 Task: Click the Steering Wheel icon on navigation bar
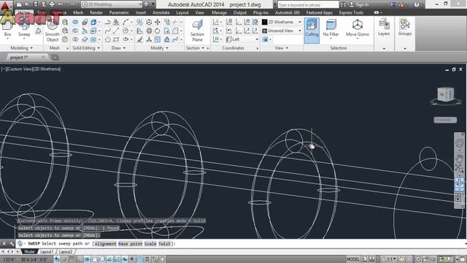pos(459,143)
